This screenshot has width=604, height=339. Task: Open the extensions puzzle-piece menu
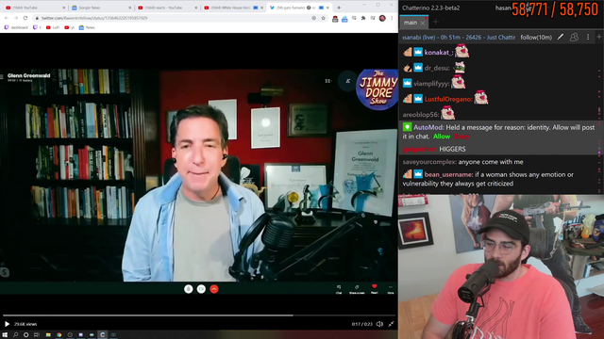tap(363, 18)
